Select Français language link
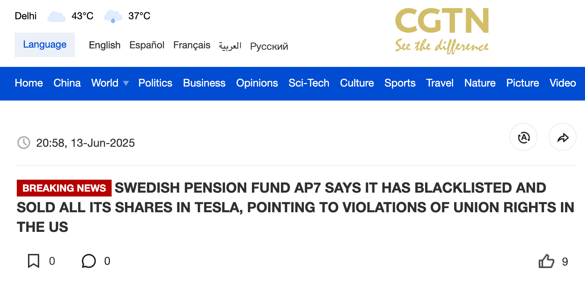 [192, 46]
